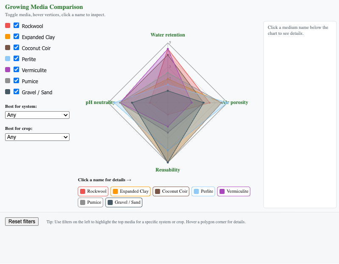339x264 pixels.
Task: Disable the Coconut Coir checkbox
Action: click(x=16, y=48)
